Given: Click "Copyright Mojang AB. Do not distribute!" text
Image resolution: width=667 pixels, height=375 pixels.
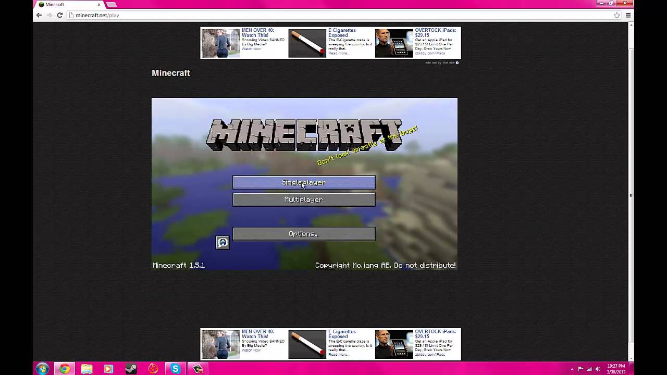Looking at the screenshot, I should point(386,265).
